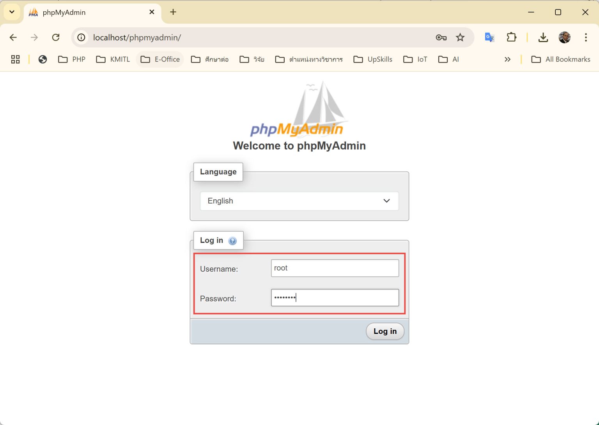Click the reload page icon
599x425 pixels.
click(x=56, y=37)
